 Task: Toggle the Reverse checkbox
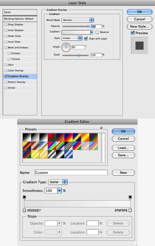[x=97, y=32]
